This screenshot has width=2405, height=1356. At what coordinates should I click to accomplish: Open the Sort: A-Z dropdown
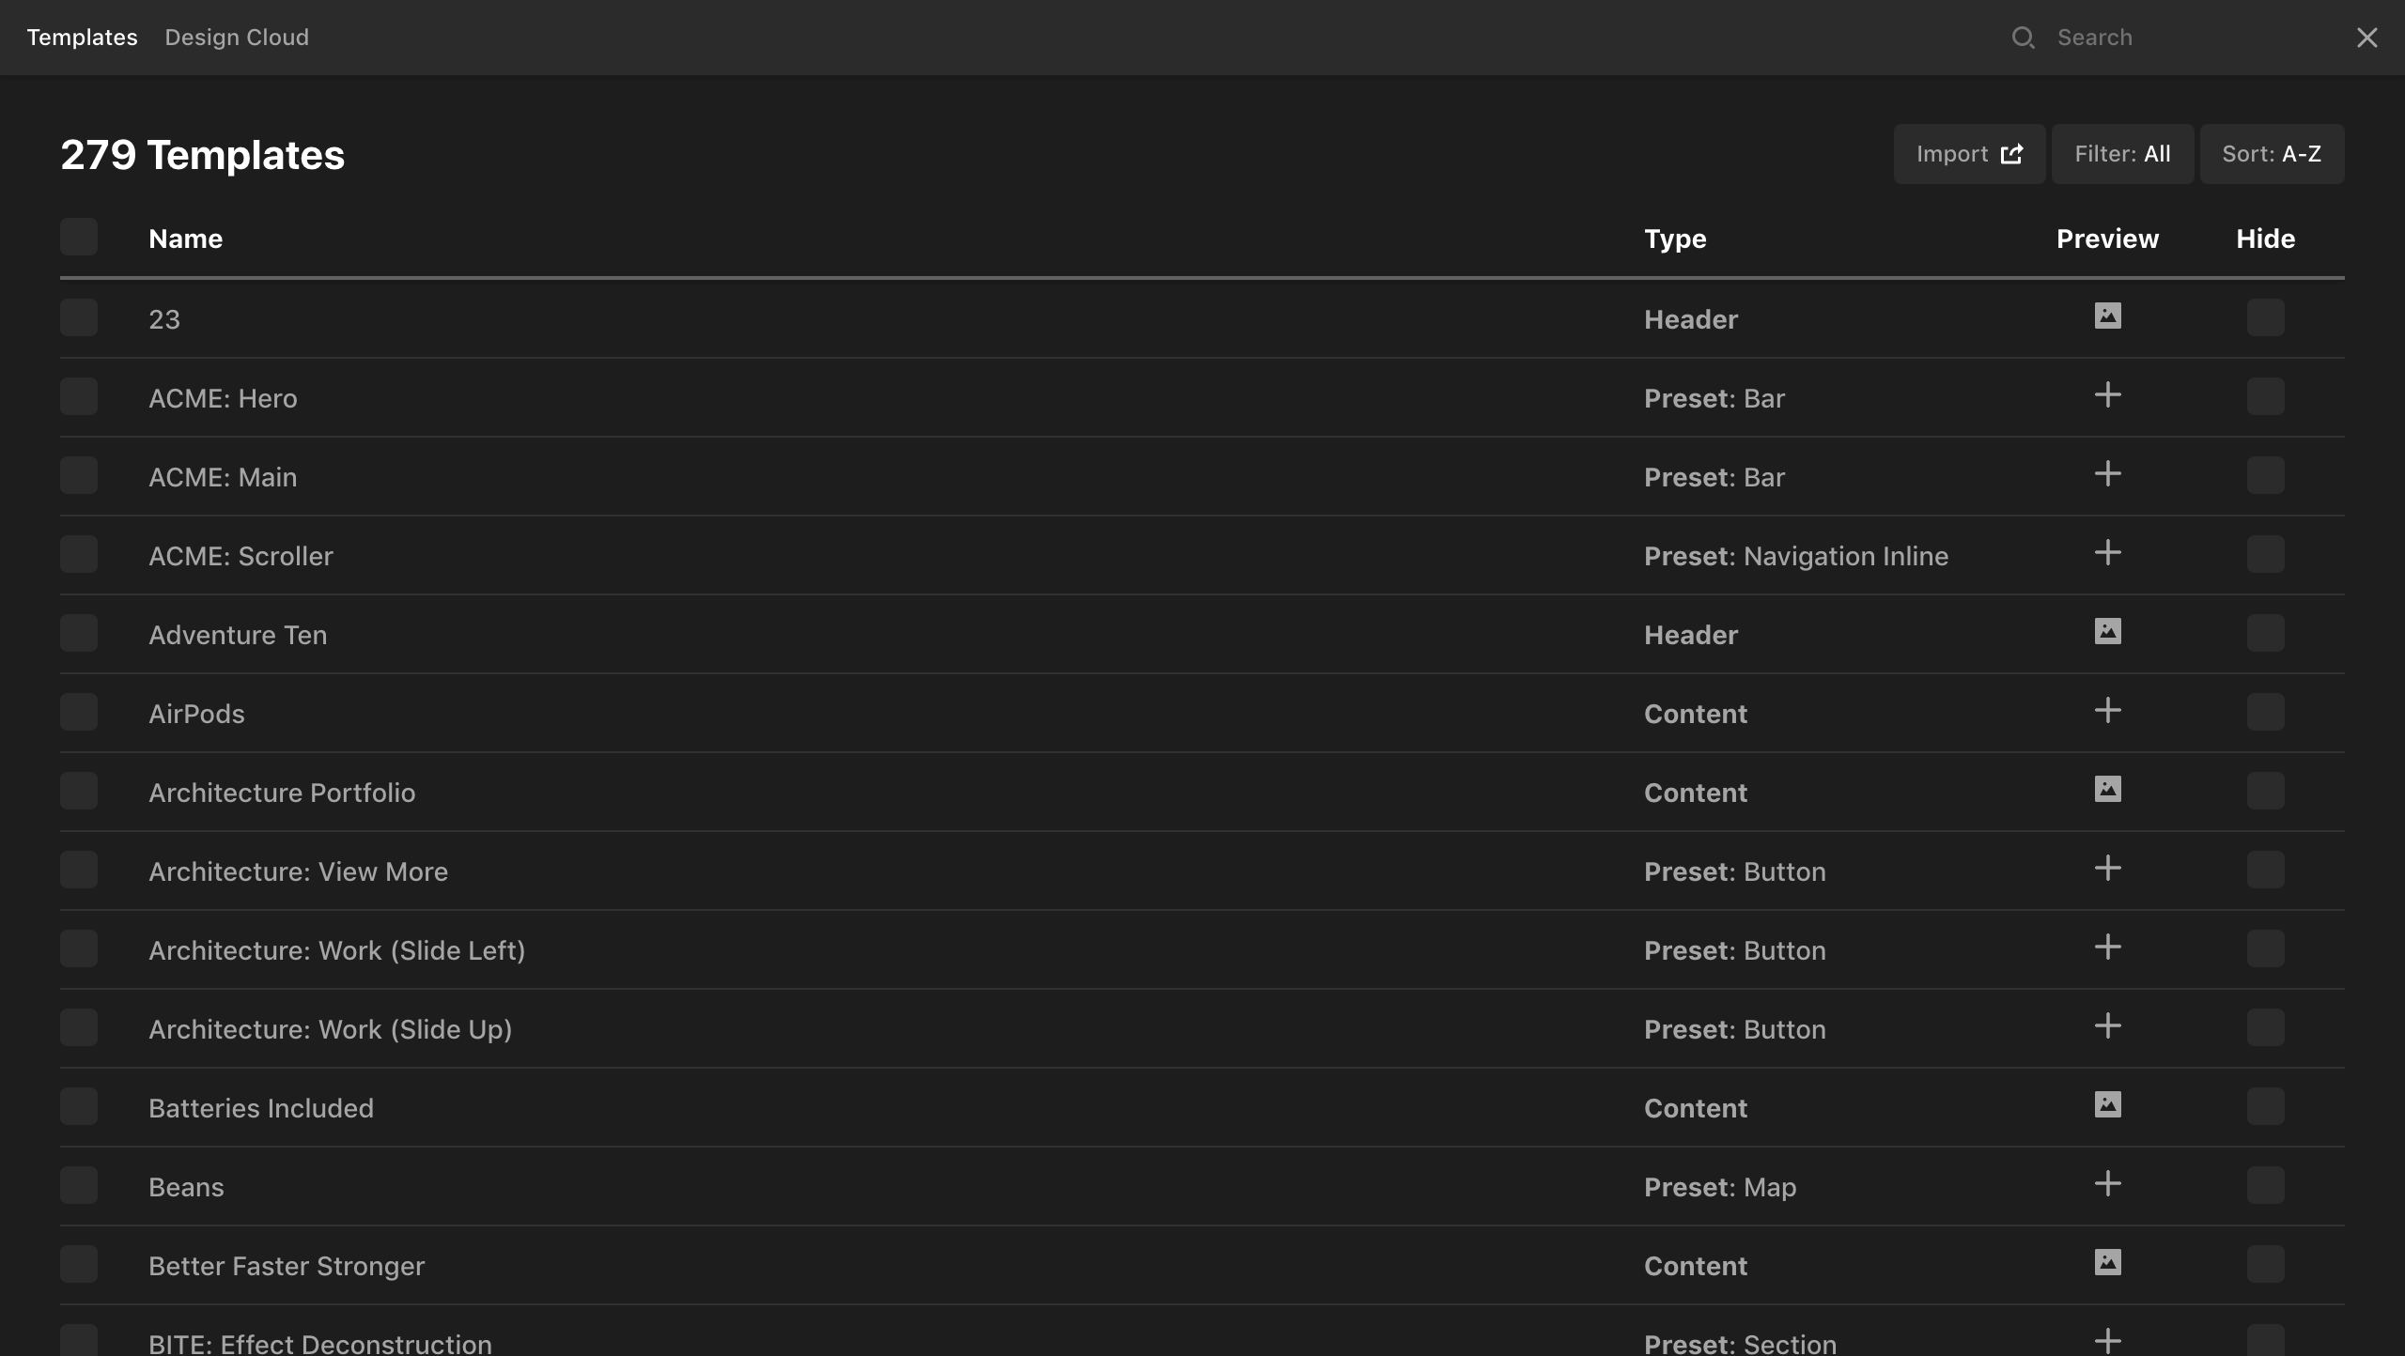tap(2271, 154)
